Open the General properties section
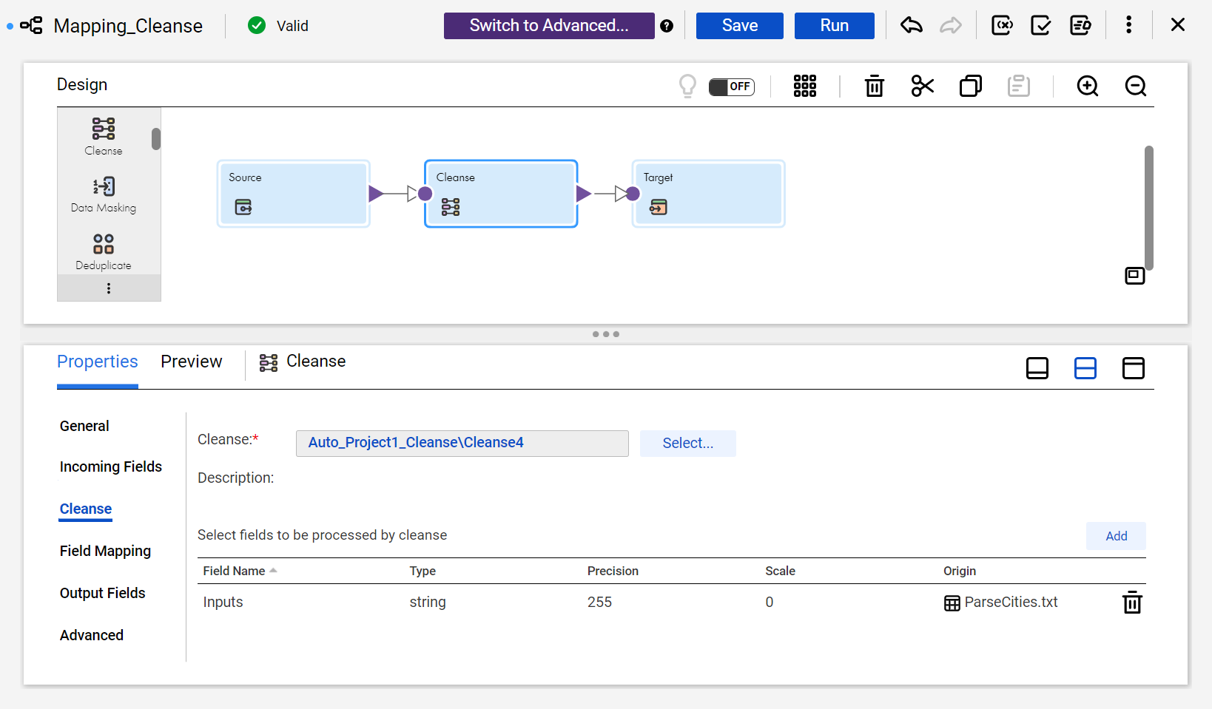 click(84, 426)
